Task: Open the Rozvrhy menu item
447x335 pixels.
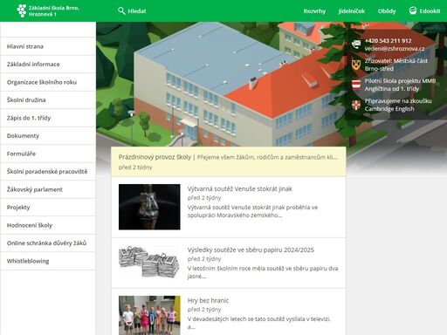Action: (x=314, y=11)
